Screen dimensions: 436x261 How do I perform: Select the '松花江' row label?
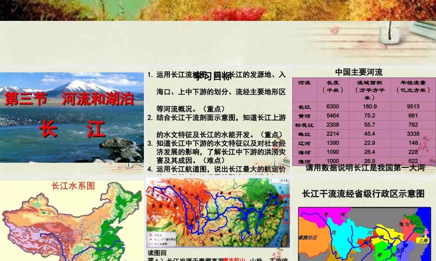click(304, 125)
